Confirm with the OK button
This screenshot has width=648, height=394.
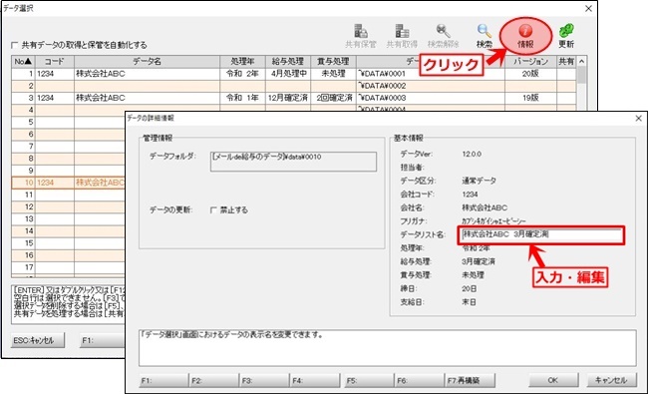[x=553, y=380]
